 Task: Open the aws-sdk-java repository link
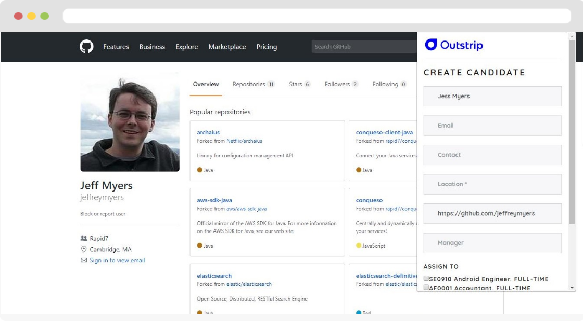click(x=214, y=200)
